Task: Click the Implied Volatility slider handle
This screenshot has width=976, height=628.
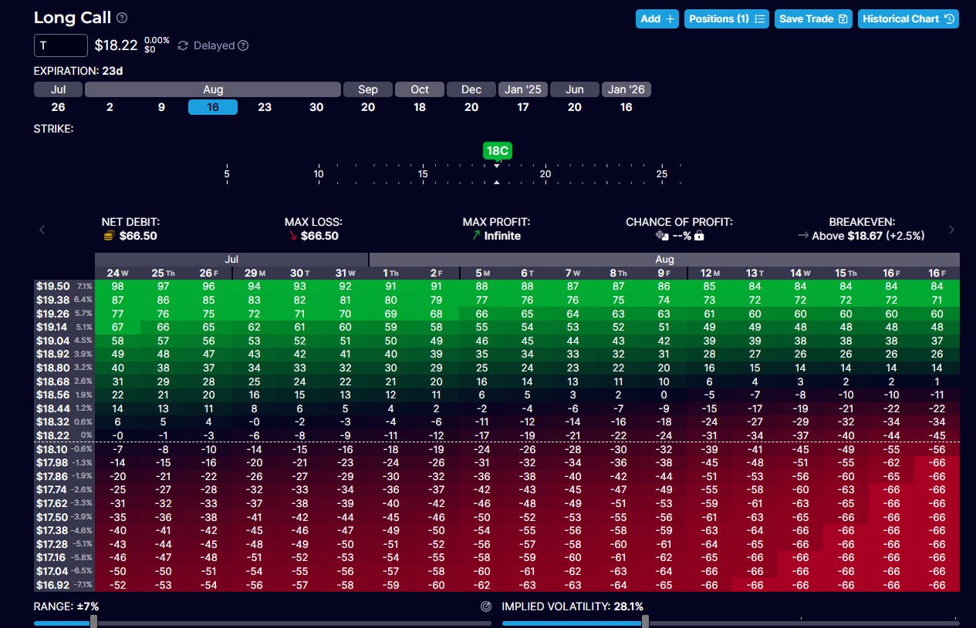Action: tap(645, 622)
